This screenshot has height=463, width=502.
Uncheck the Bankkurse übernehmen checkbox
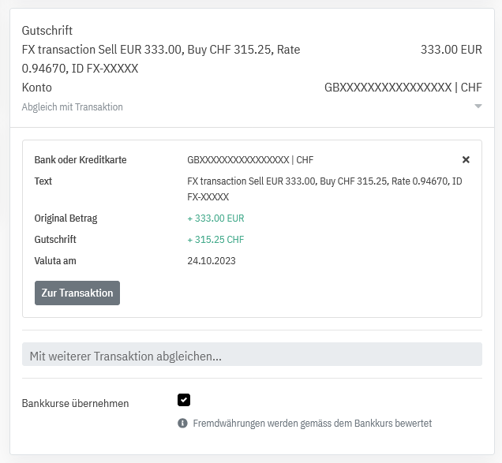(184, 400)
